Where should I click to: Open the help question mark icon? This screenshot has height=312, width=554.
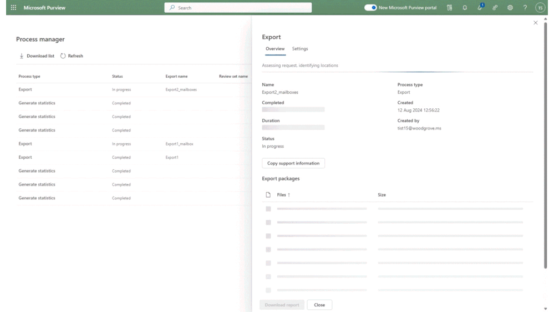click(525, 7)
